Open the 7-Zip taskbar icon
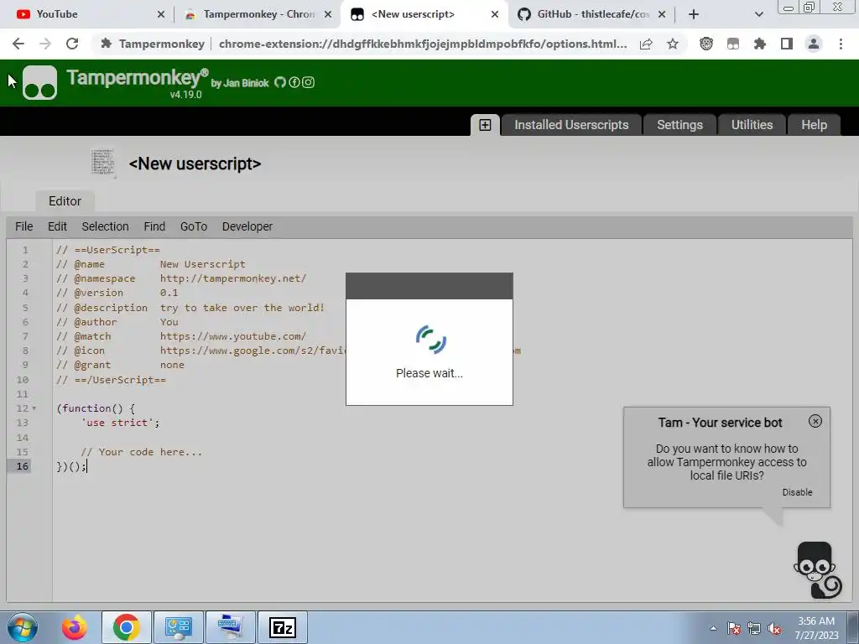The height and width of the screenshot is (644, 859). (x=283, y=627)
